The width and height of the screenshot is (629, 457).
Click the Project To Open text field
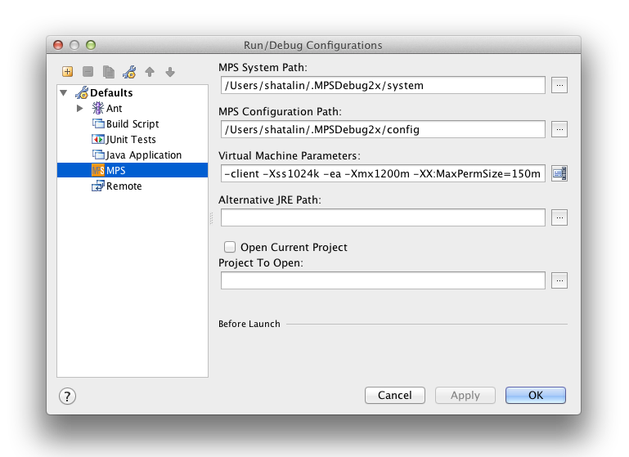[x=383, y=280]
